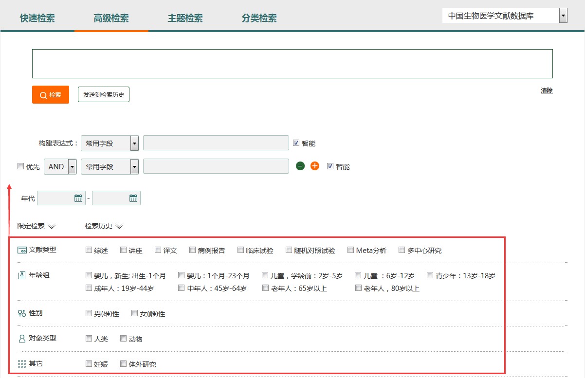Click the large search expression text box
The width and height of the screenshot is (585, 378).
[292, 64]
